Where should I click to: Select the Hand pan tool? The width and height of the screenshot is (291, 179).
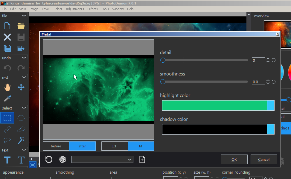point(7,87)
